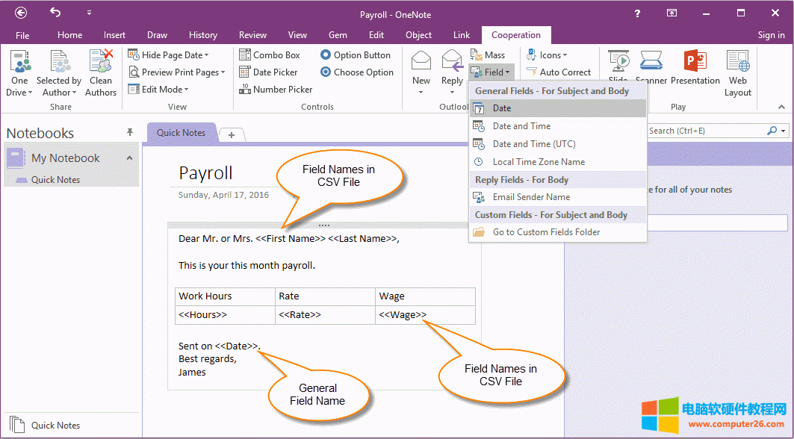The height and width of the screenshot is (439, 794).
Task: Select the Date Picker control
Action: click(x=271, y=72)
